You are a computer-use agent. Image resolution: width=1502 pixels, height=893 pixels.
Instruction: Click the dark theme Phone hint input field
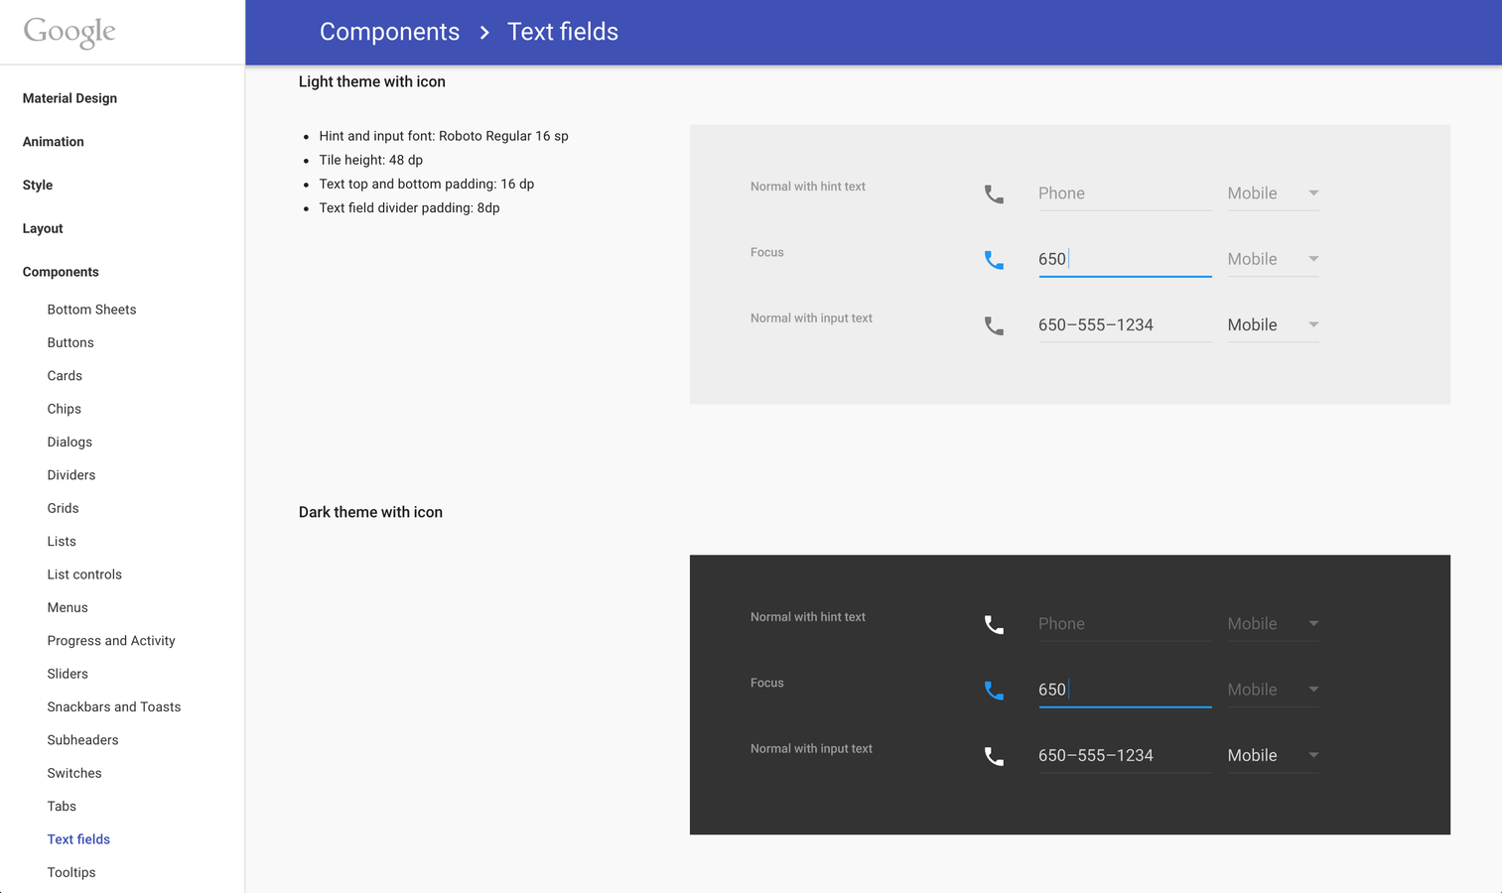point(1125,624)
